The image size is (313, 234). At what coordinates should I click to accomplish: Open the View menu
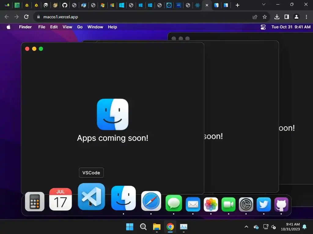(67, 27)
